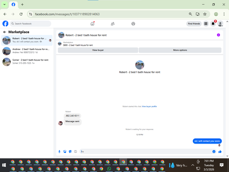Open the emoji picker in composer
The image size is (229, 172).
pyautogui.click(x=214, y=151)
